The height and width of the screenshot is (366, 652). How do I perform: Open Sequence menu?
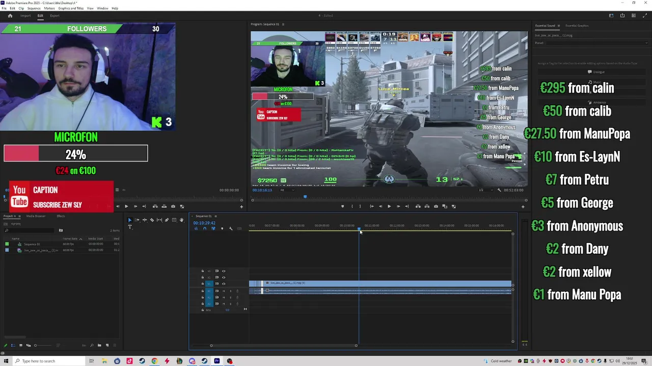pos(34,9)
